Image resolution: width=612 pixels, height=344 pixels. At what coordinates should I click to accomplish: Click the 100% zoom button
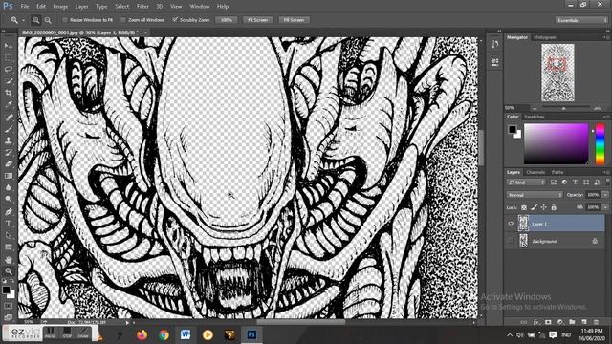(x=227, y=20)
